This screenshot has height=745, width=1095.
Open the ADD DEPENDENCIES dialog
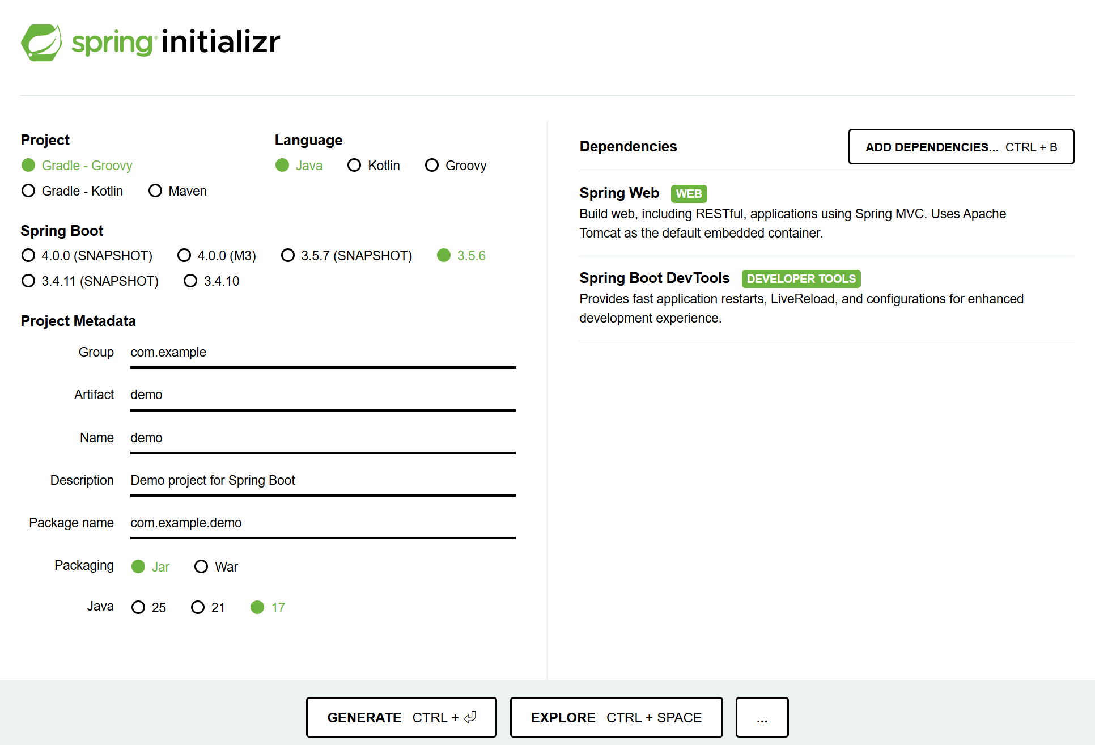pyautogui.click(x=961, y=147)
